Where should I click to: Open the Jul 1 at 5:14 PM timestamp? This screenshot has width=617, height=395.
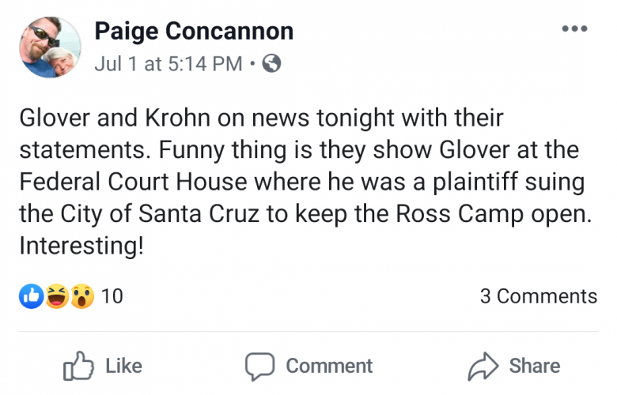click(x=168, y=64)
